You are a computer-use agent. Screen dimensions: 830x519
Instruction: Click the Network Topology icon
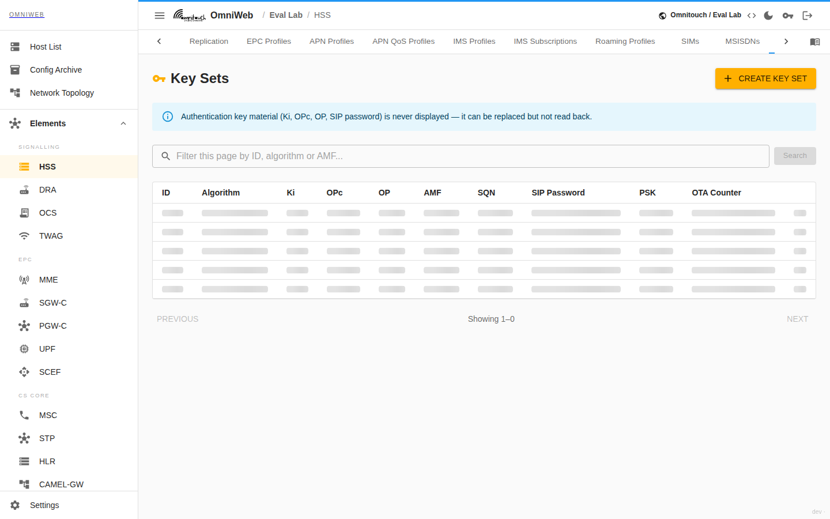tap(15, 93)
